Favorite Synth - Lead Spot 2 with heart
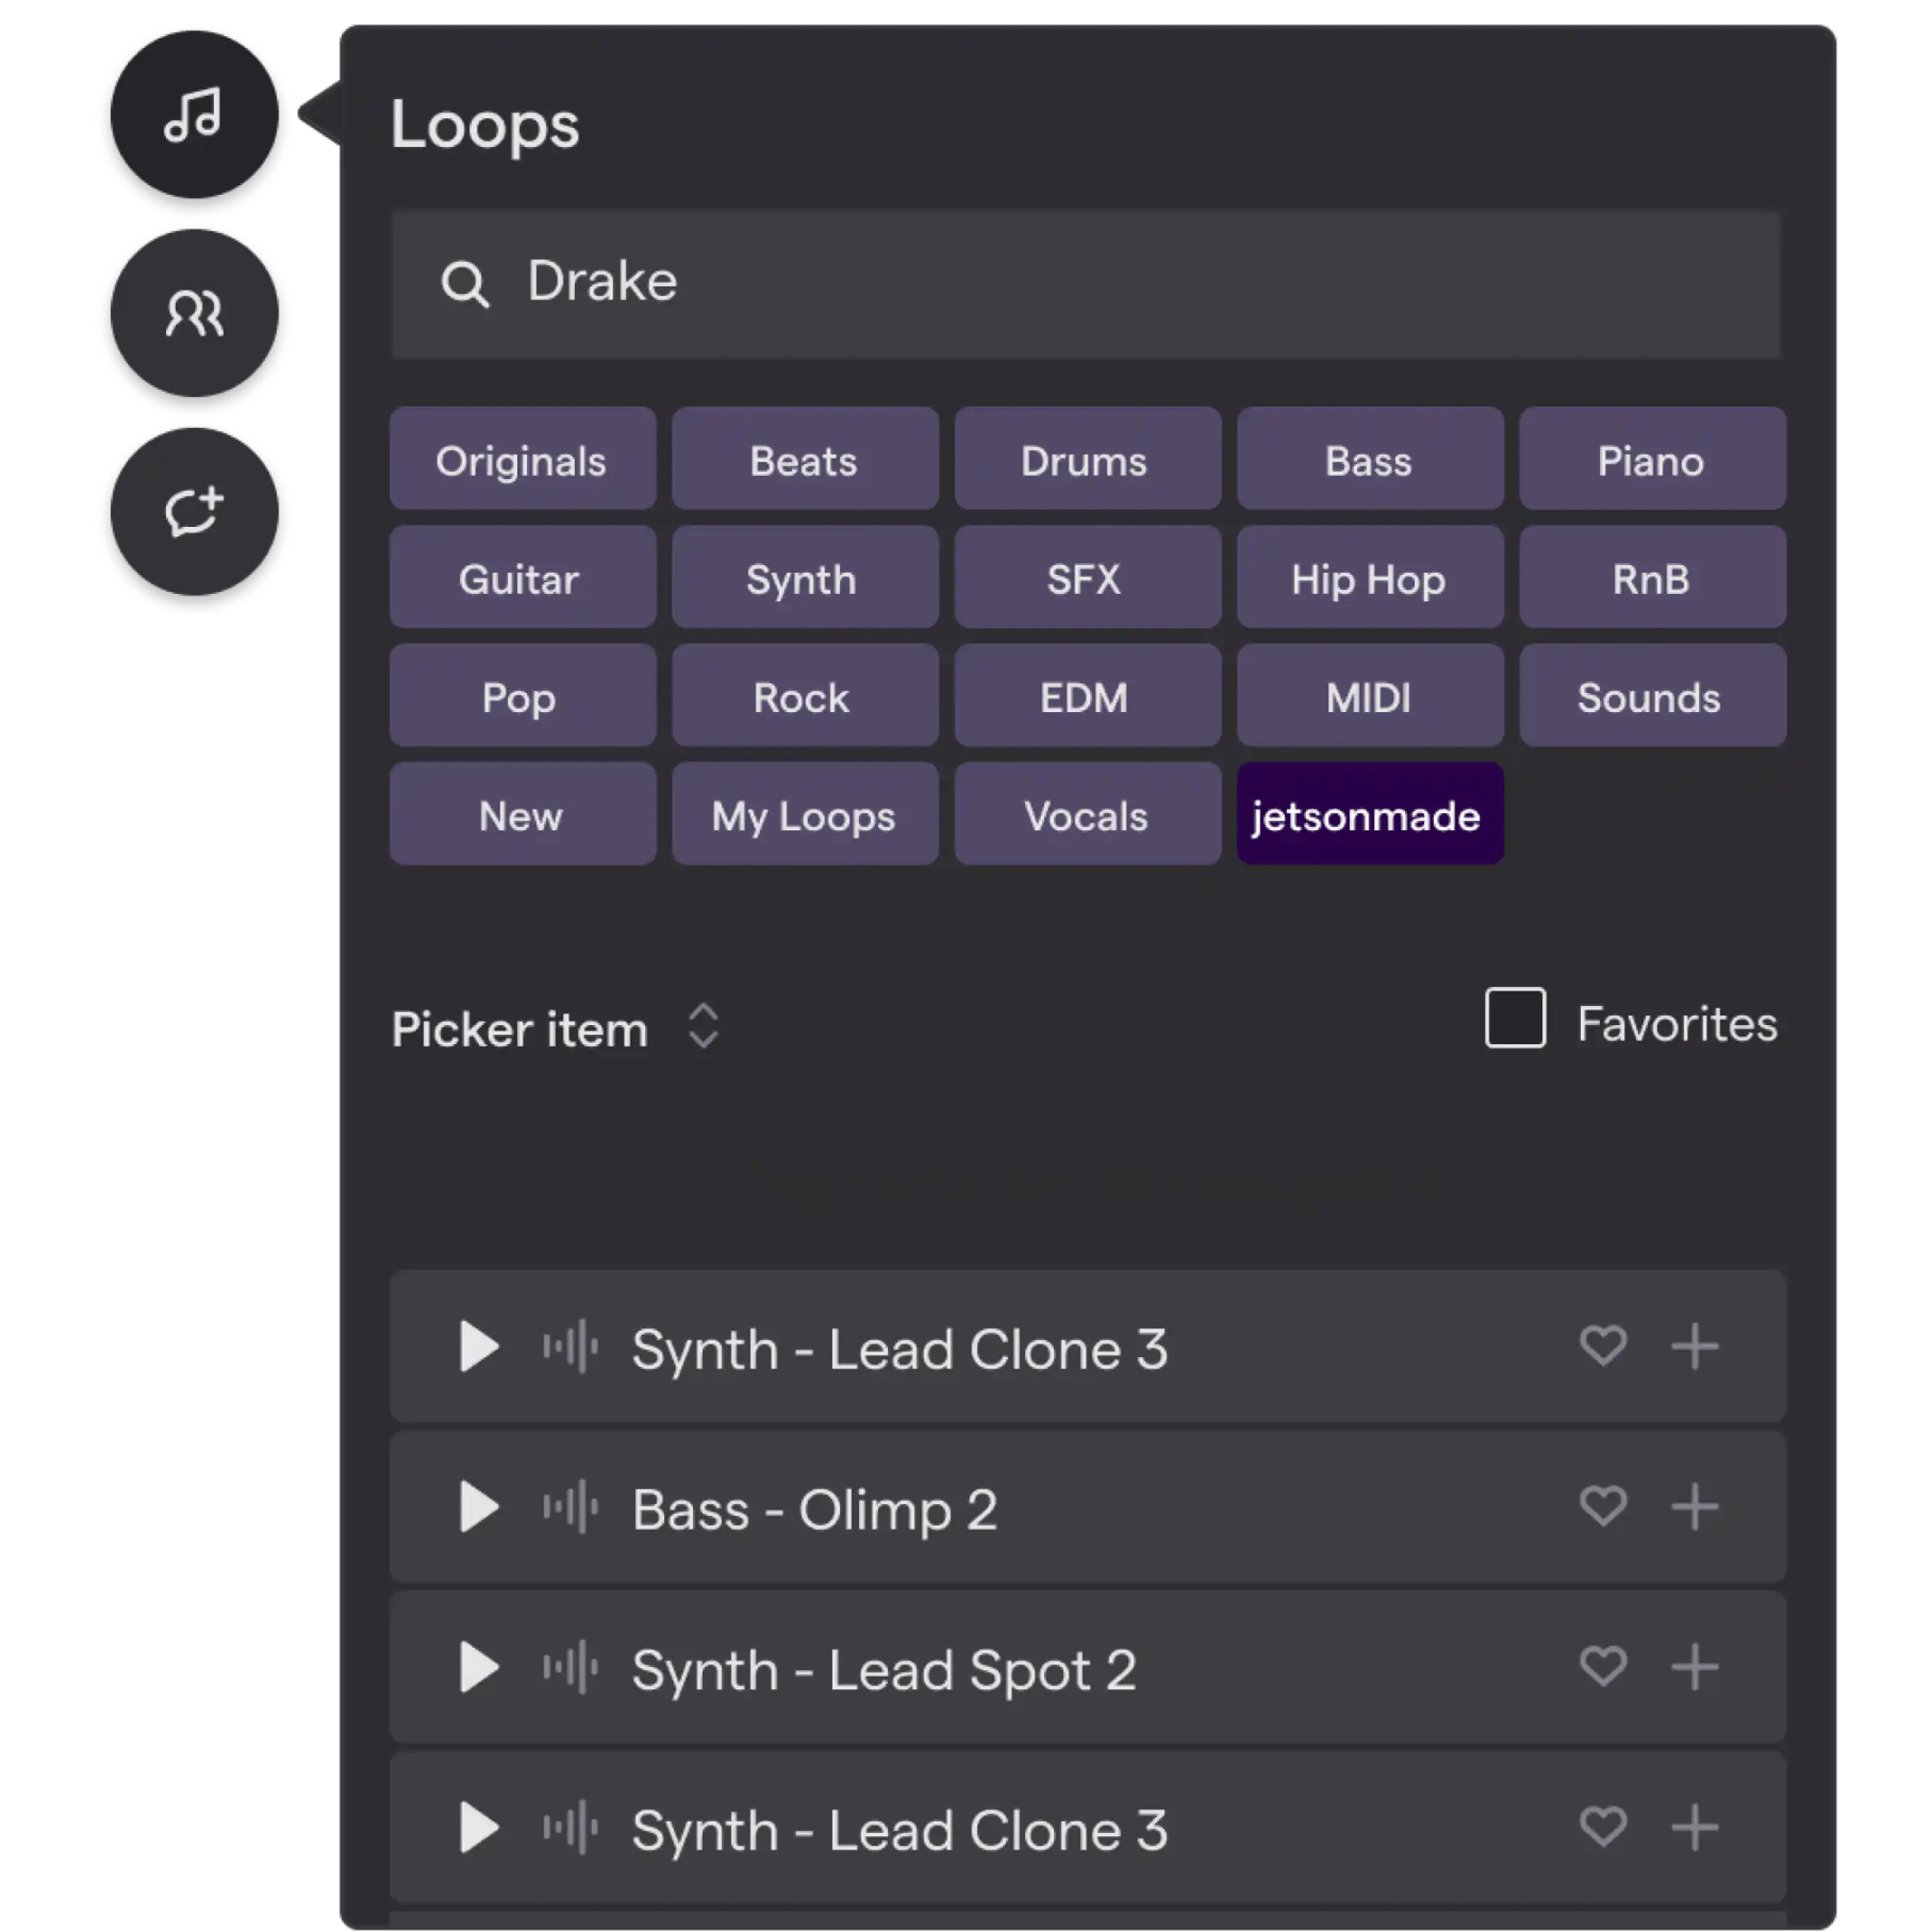The image size is (1932, 1932). pyautogui.click(x=1602, y=1667)
